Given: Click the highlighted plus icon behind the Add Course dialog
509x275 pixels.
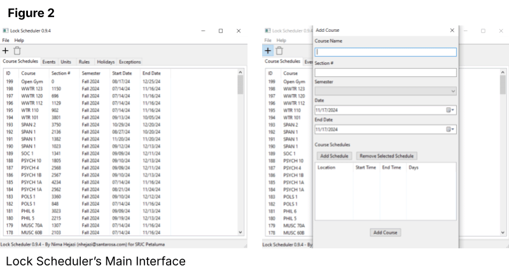Looking at the screenshot, I should click(268, 51).
